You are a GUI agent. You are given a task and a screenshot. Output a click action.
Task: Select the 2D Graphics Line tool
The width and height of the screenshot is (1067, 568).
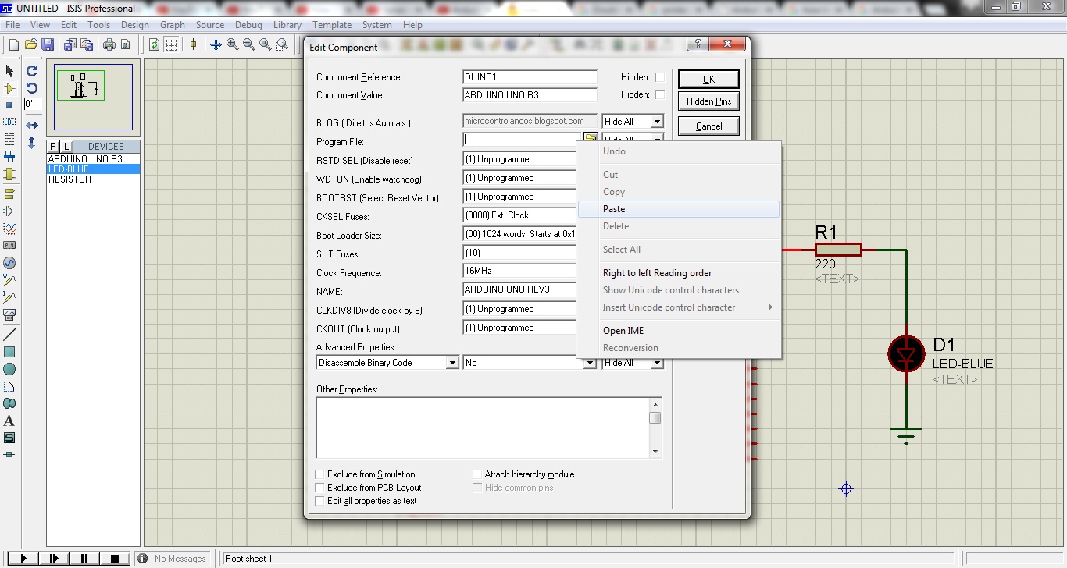point(9,335)
